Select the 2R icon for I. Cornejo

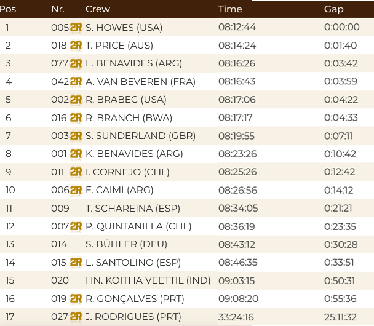76,172
